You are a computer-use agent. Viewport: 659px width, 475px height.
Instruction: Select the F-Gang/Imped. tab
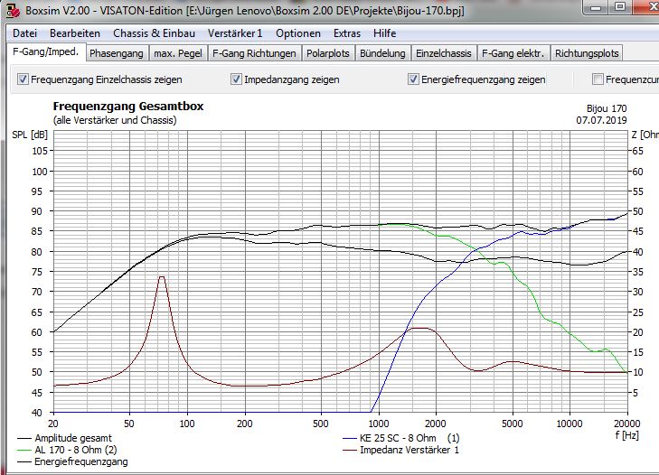point(46,52)
